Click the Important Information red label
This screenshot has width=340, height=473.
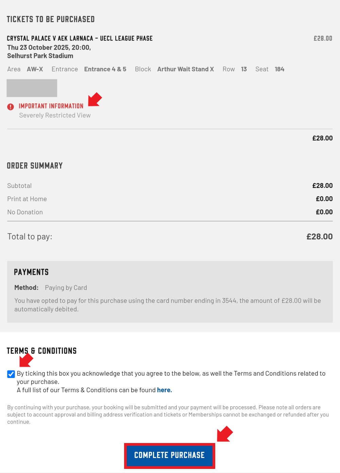coord(51,106)
